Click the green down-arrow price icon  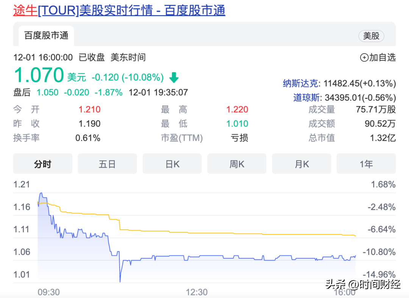pyautogui.click(x=174, y=77)
